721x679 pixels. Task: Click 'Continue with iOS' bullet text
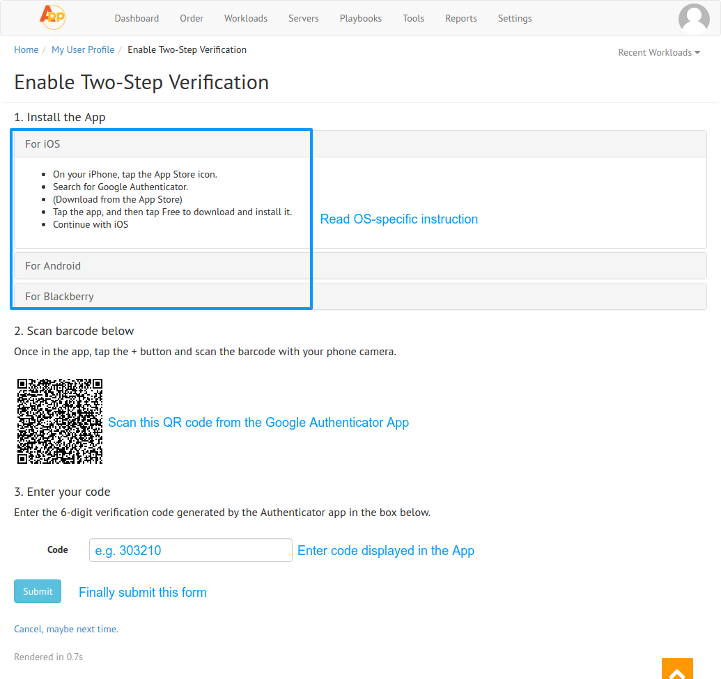91,224
